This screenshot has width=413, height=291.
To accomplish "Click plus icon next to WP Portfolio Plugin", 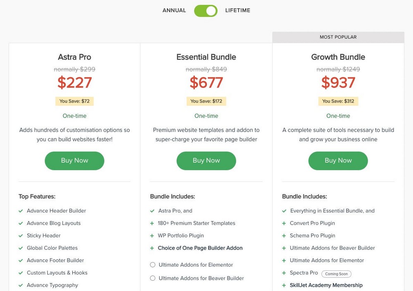I will (152, 236).
